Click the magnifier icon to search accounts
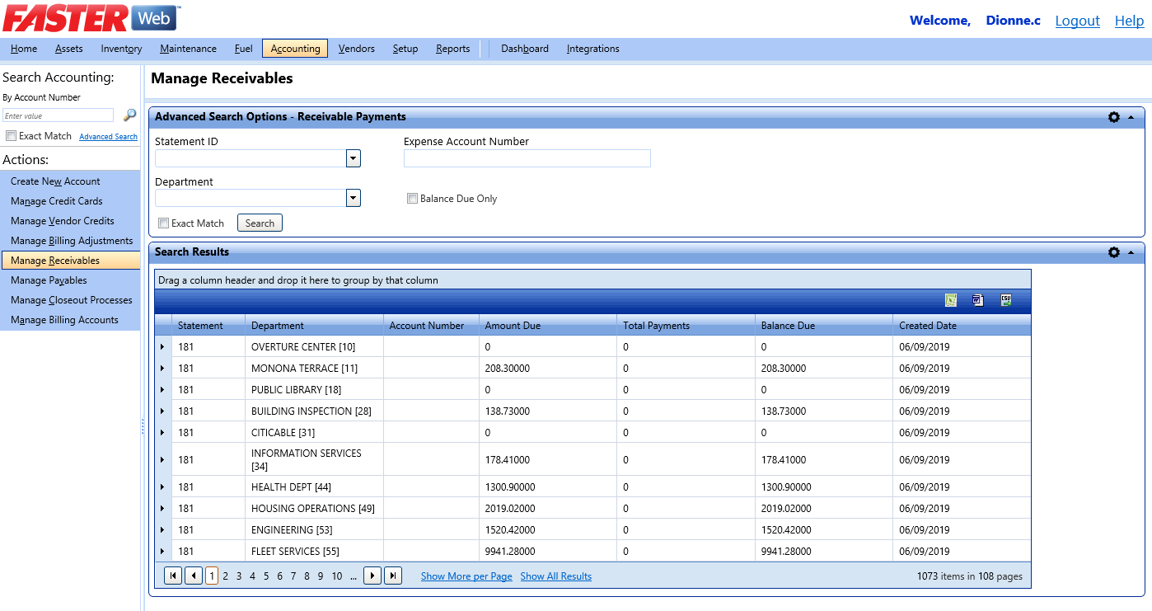The width and height of the screenshot is (1152, 611). (129, 115)
